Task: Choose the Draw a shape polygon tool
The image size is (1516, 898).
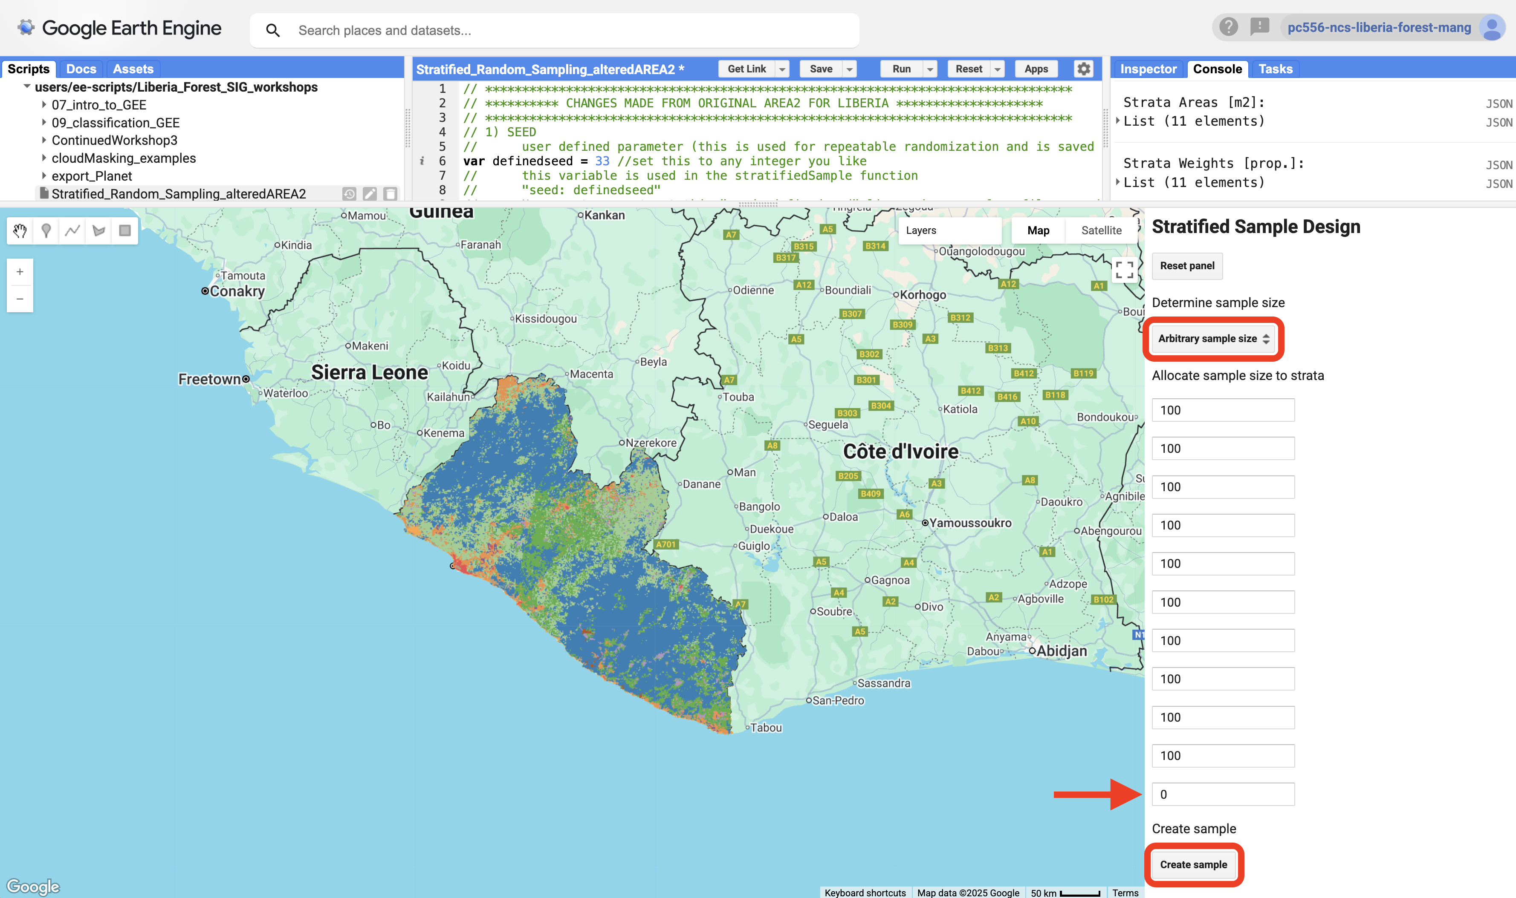Action: [x=98, y=230]
